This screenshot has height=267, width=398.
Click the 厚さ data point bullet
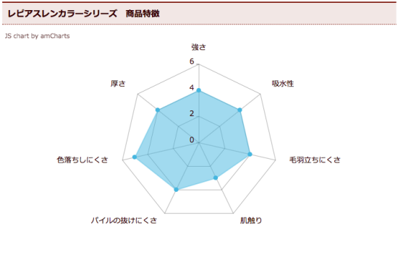click(158, 110)
